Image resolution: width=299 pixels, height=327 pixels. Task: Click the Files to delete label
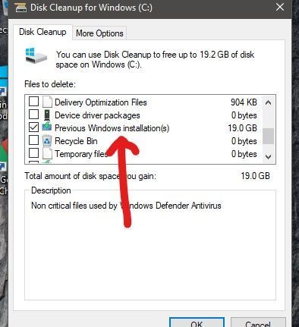[x=50, y=84]
